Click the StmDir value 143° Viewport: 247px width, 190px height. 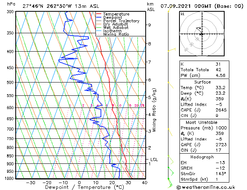click(x=221, y=174)
